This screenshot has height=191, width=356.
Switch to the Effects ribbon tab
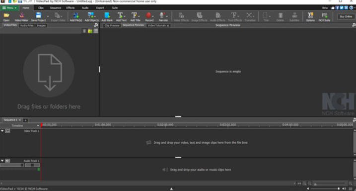pyautogui.click(x=71, y=8)
